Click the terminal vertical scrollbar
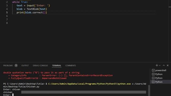Image resolution: width=171 pixels, height=96 pixels. (149, 90)
